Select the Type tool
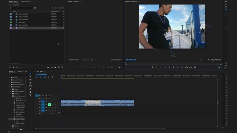Image resolution: width=237 pixels, height=133 pixels. coord(30,95)
